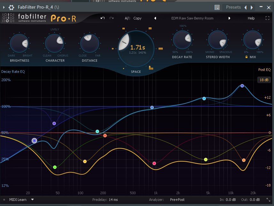Open the wrapper Presets menu
Screen dimensions: 274x206
233,7
